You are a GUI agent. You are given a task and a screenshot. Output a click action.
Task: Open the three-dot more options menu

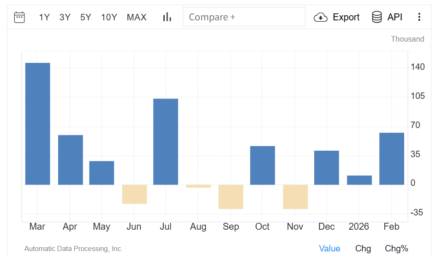click(x=419, y=18)
